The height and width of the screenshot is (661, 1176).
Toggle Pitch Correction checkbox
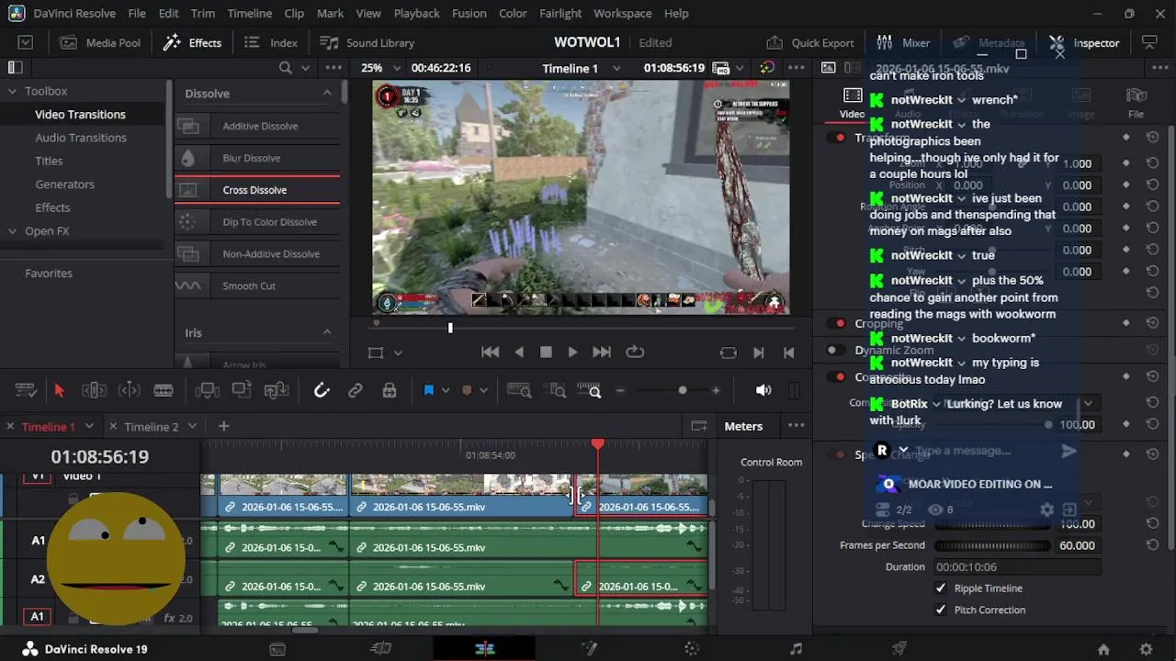pos(941,610)
